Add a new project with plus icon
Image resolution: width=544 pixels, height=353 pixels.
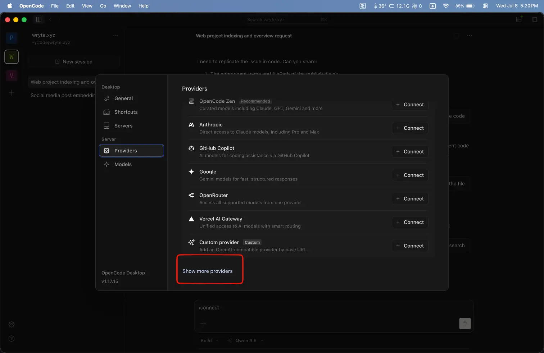[12, 93]
